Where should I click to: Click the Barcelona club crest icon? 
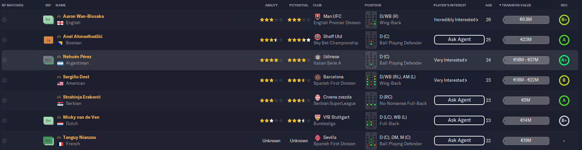pos(317,77)
